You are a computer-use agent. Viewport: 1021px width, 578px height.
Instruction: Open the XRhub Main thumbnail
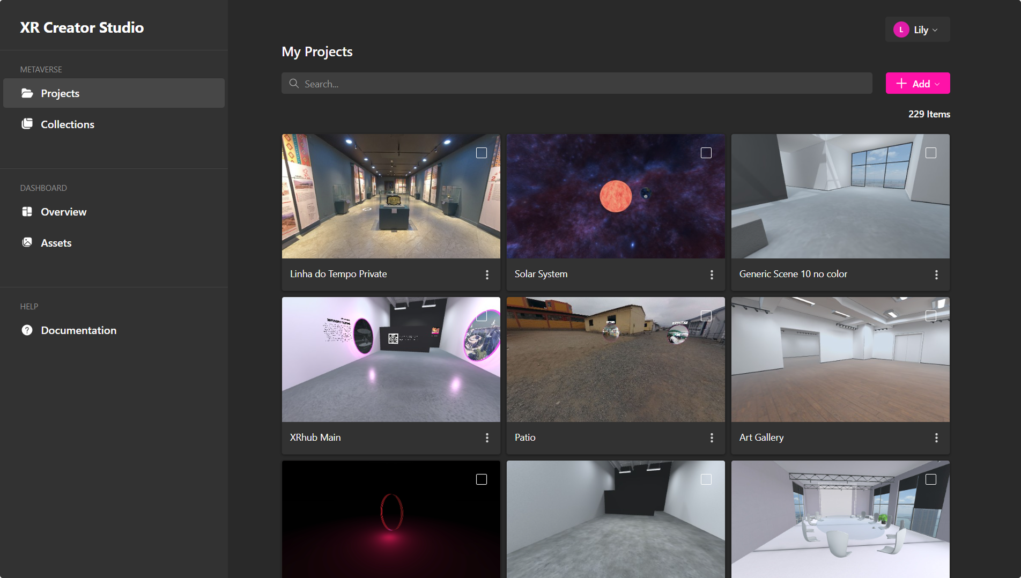391,360
